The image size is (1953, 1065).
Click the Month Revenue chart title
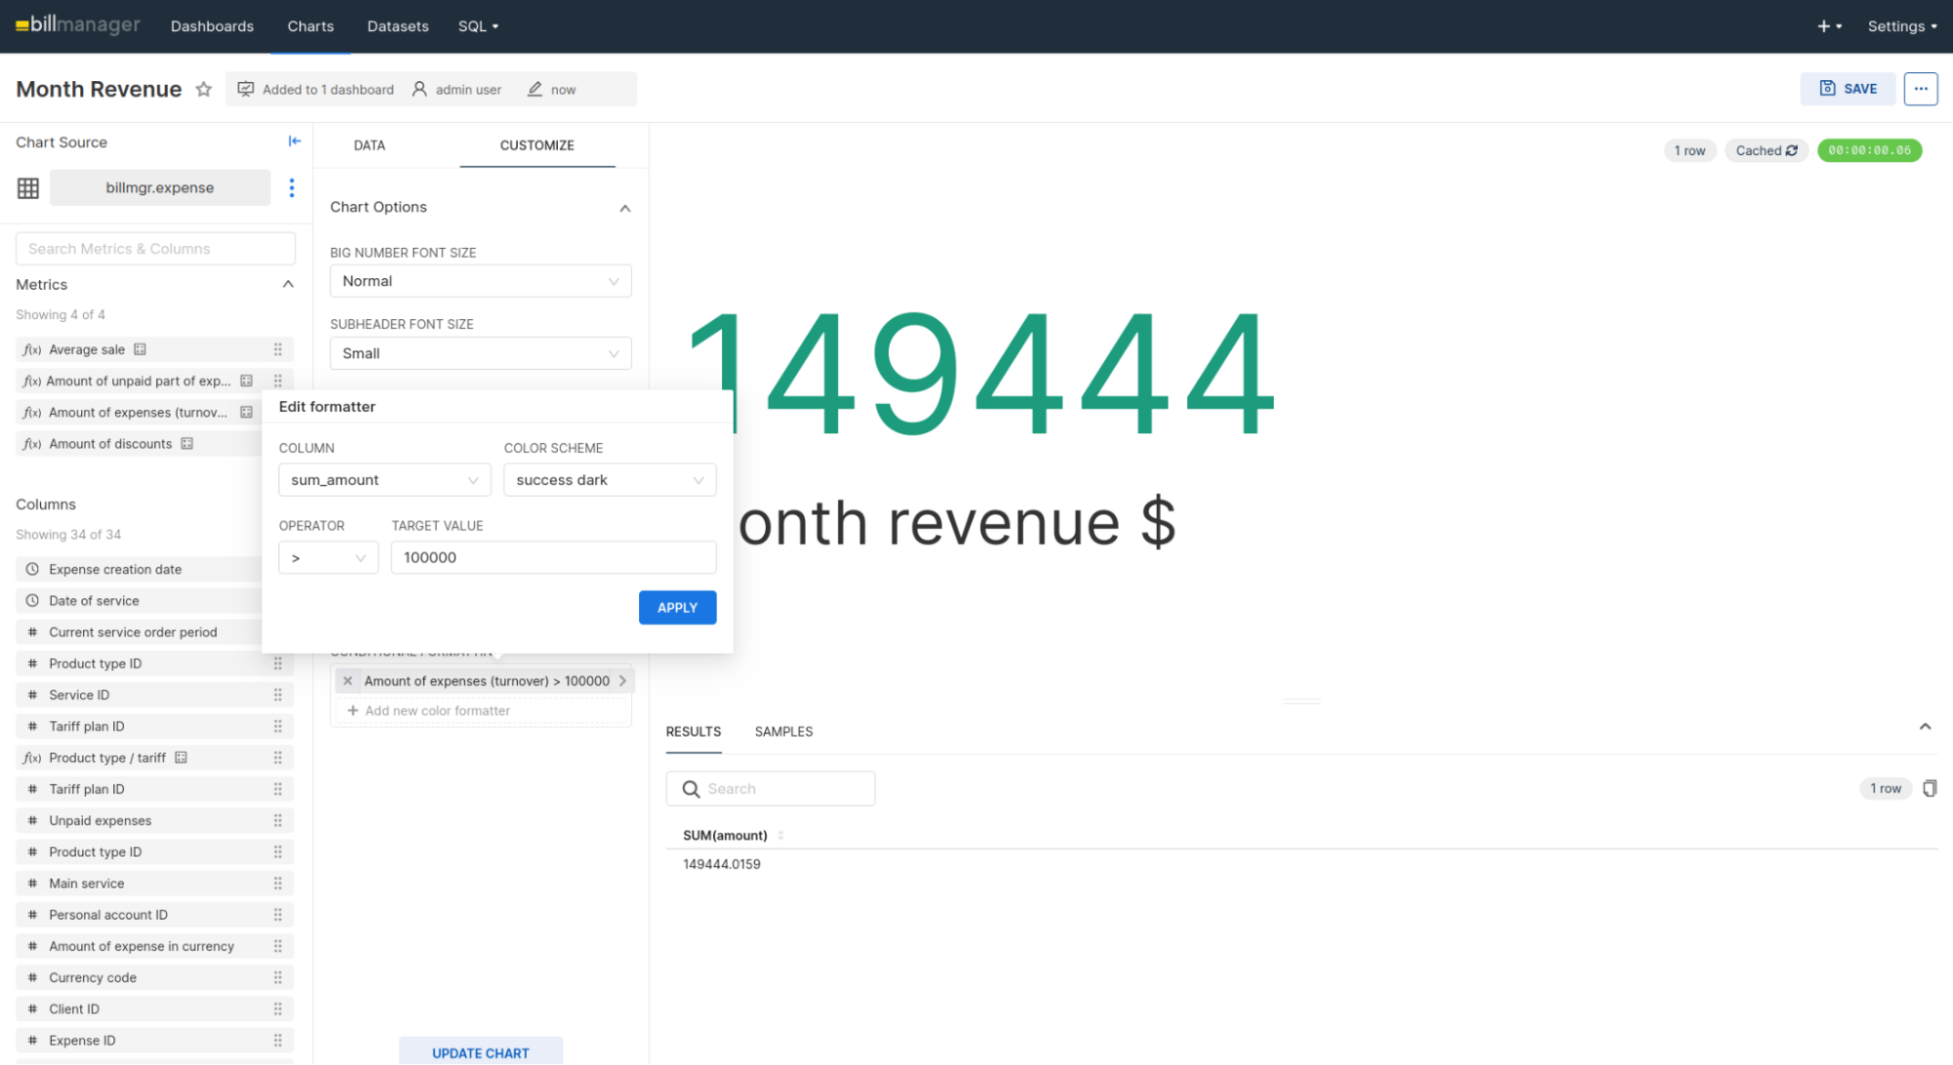[99, 89]
